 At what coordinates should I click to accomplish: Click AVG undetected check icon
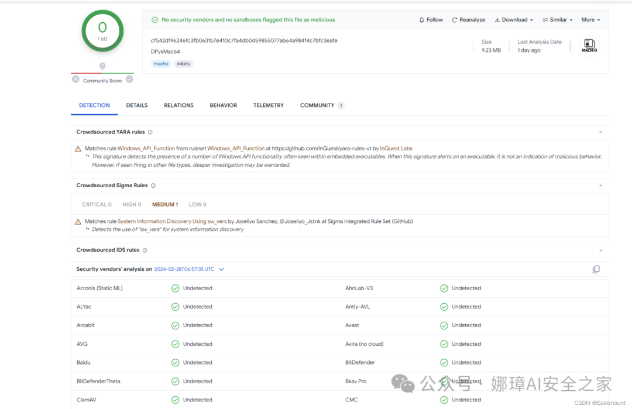[x=176, y=344]
